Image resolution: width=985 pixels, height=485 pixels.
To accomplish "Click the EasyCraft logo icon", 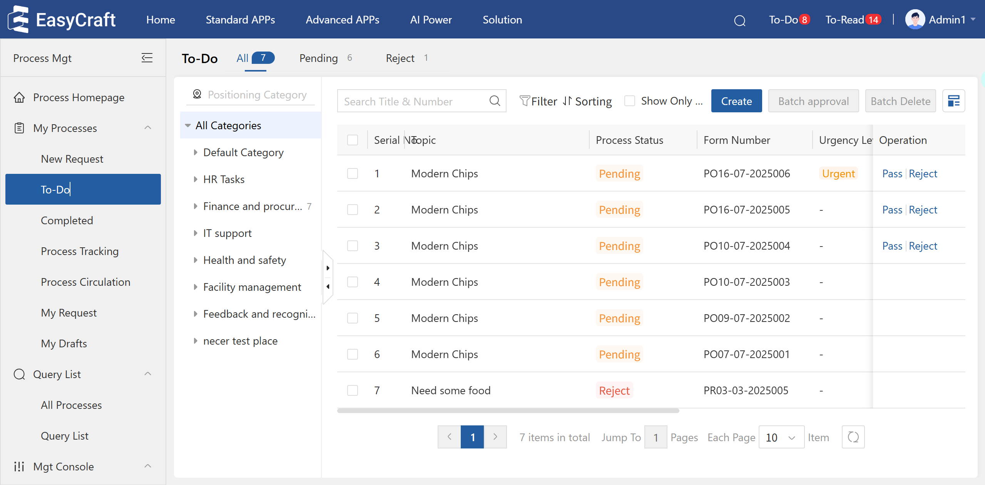I will pos(19,20).
